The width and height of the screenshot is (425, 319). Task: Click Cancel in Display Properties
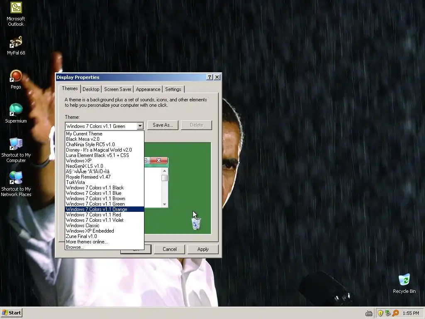click(x=169, y=249)
